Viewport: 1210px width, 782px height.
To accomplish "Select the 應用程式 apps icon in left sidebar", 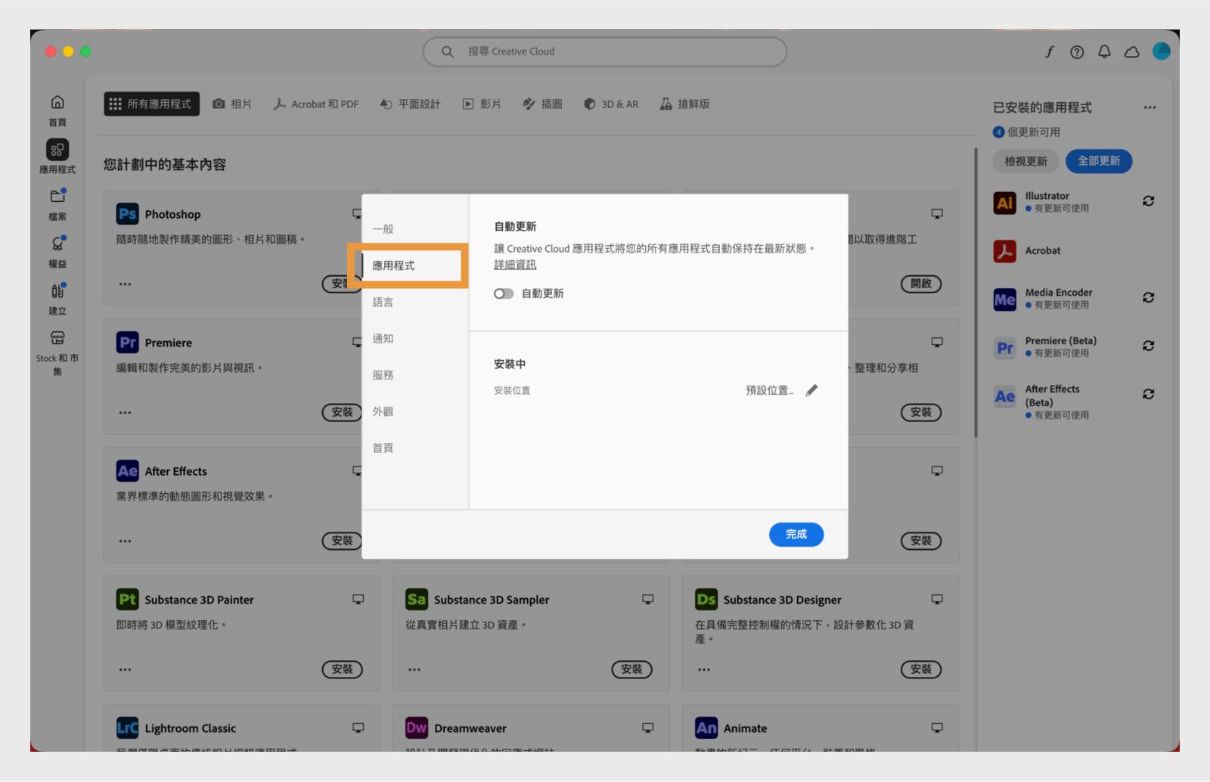I will tap(57, 150).
